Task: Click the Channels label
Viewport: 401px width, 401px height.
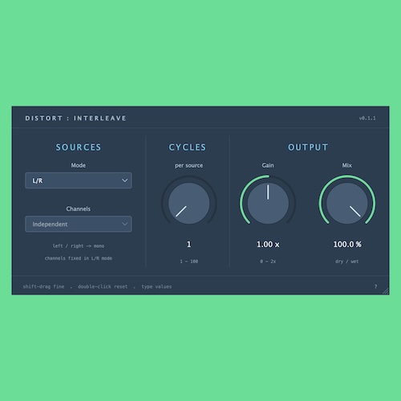Action: pyautogui.click(x=79, y=209)
